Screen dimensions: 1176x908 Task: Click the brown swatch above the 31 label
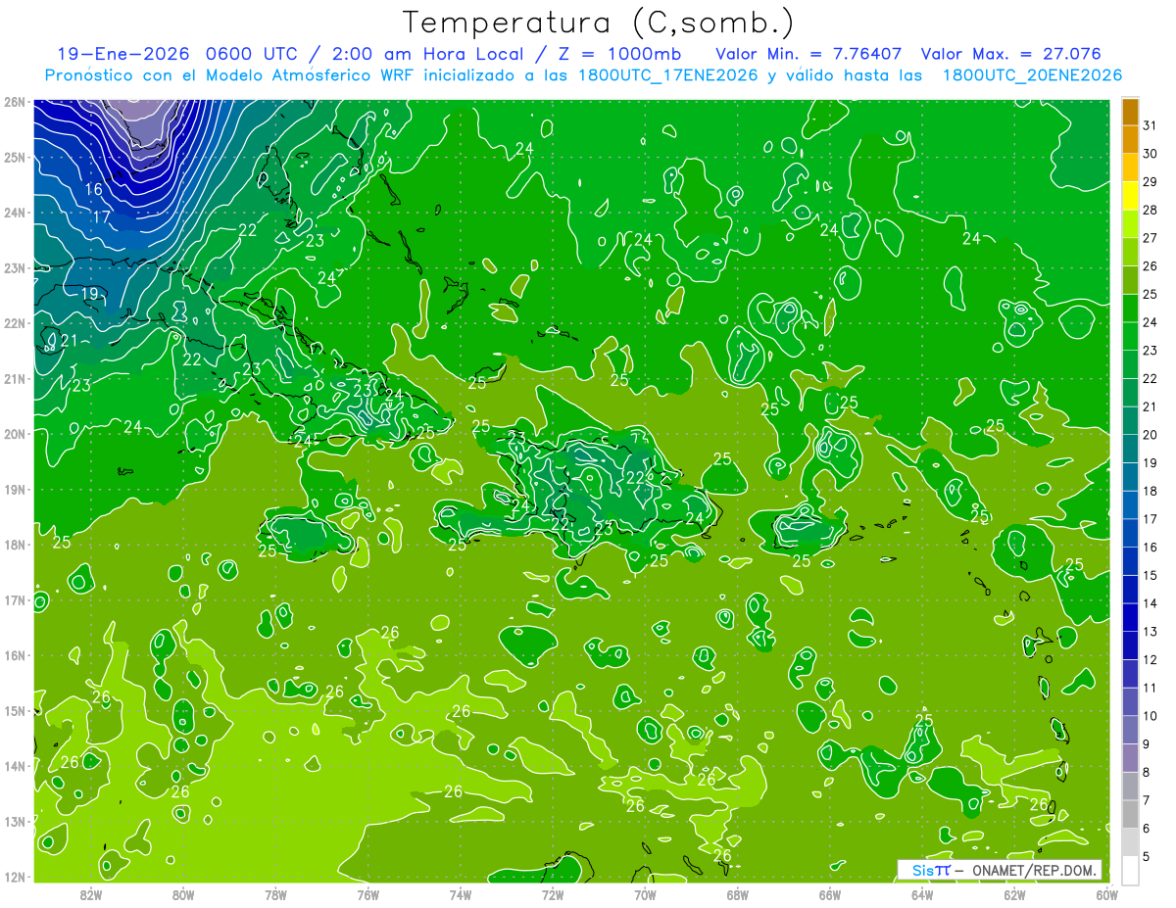1130,113
